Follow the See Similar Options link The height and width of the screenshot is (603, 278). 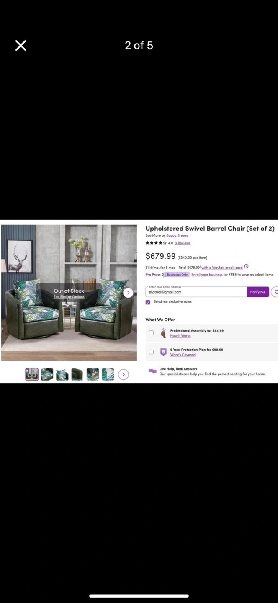click(x=69, y=297)
